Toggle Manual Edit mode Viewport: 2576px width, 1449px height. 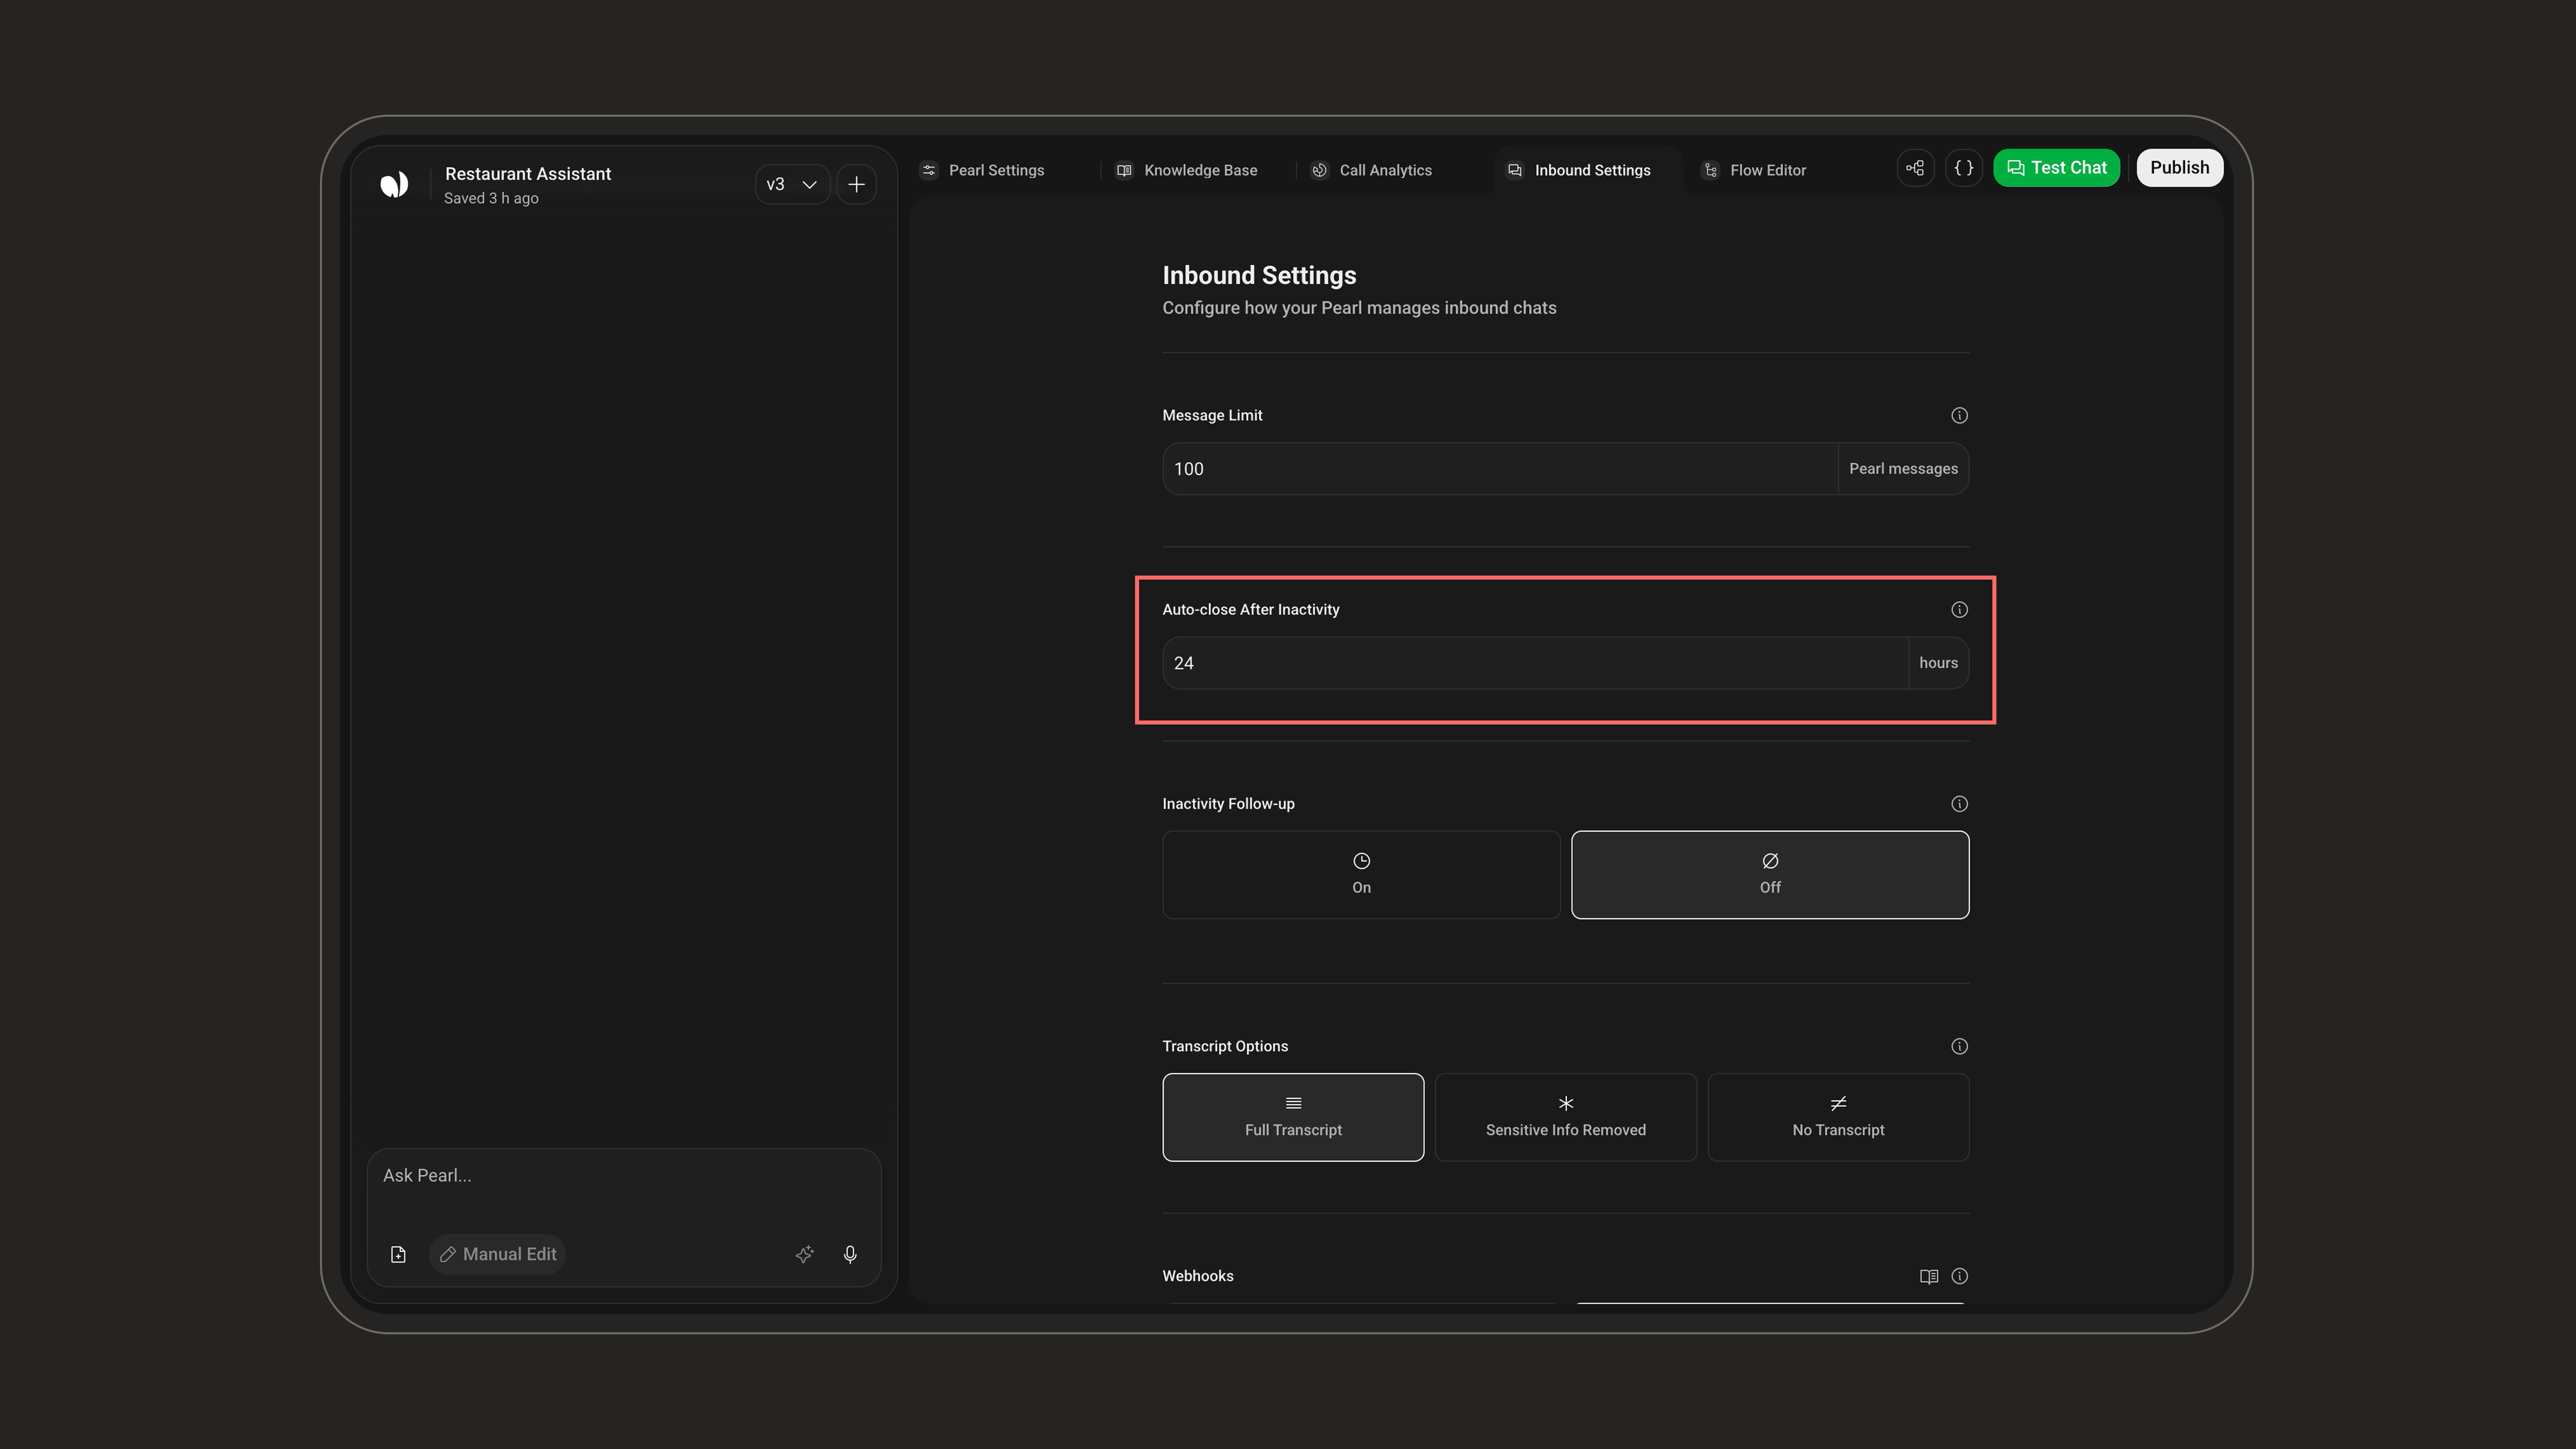coord(498,1254)
